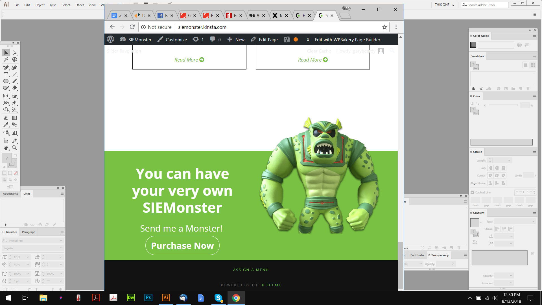Enable the Dashed Line checkbox
The height and width of the screenshot is (305, 542).
click(x=472, y=192)
